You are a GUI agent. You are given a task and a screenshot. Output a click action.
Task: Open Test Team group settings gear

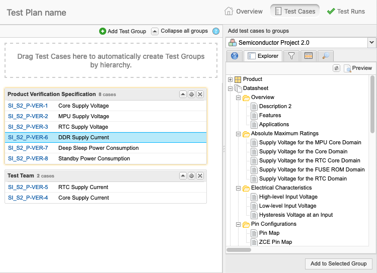tap(191, 176)
